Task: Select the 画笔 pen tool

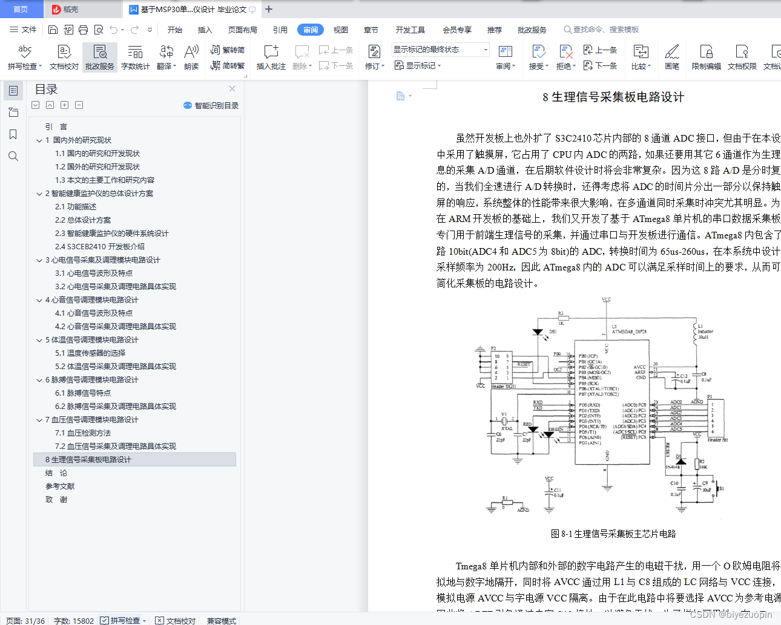Action: pos(672,57)
